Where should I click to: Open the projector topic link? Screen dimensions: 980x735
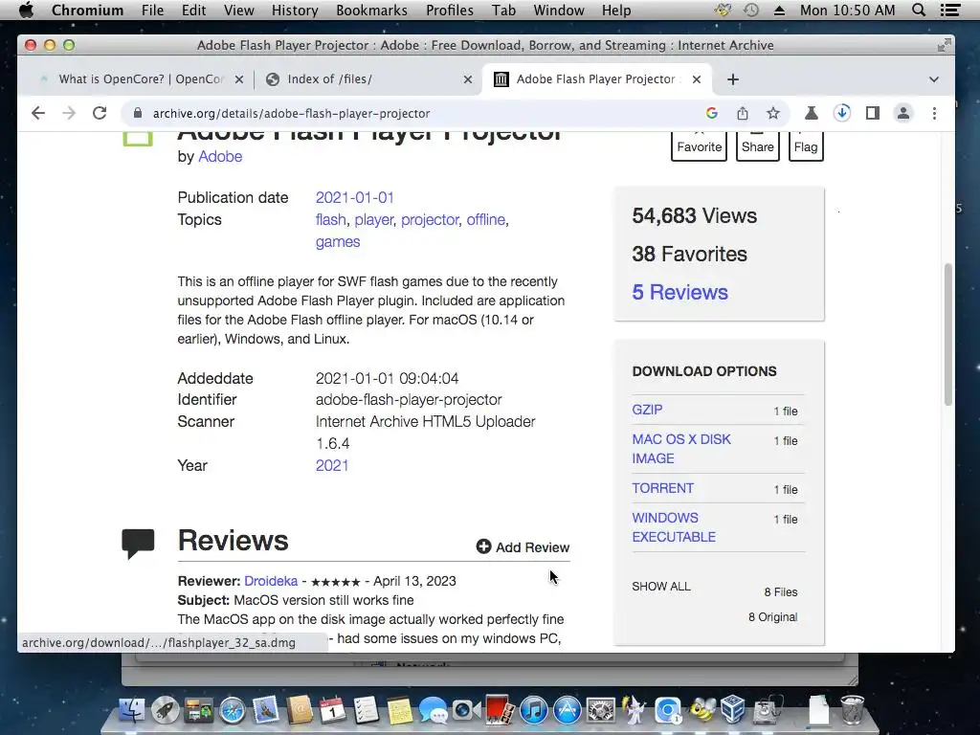[x=430, y=219]
